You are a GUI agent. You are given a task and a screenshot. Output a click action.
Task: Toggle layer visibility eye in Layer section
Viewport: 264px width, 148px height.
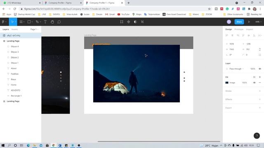click(260, 69)
